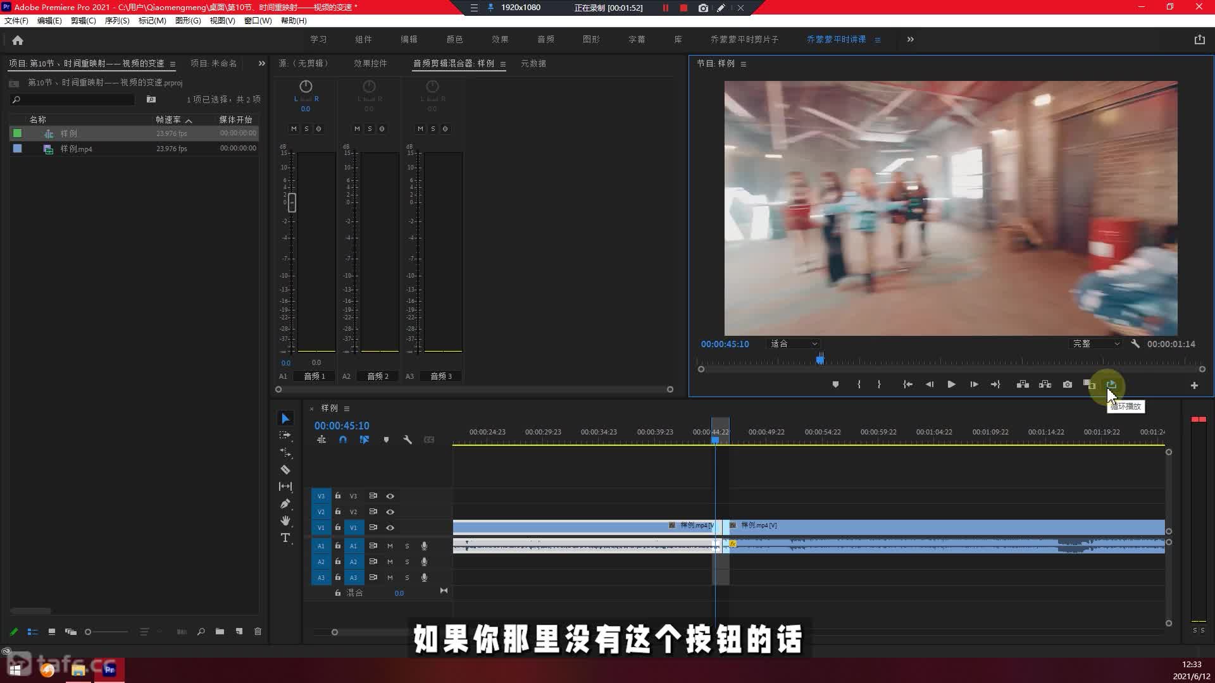Select the Razor tool
Image resolution: width=1215 pixels, height=683 pixels.
point(285,470)
